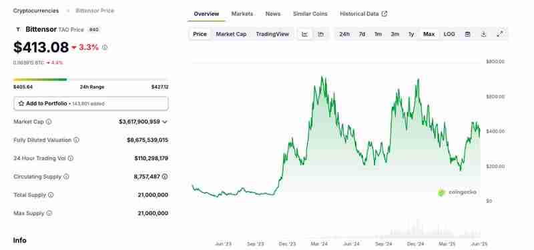Download chart data icon
Viewport: 534px width, 250px height.
point(483,34)
